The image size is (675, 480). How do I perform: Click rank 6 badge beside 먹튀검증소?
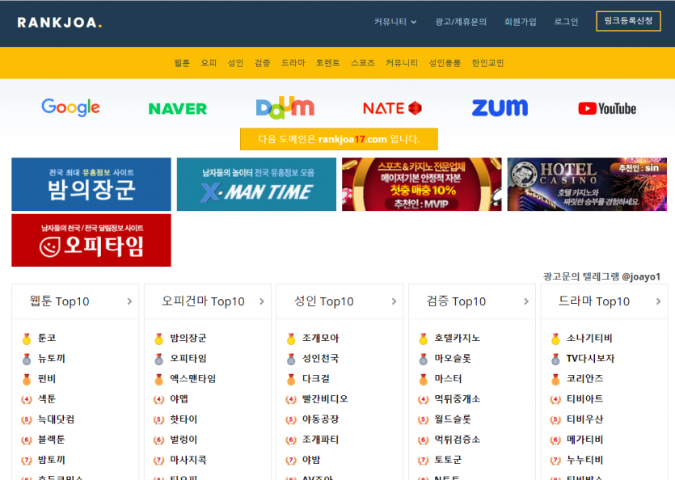[423, 440]
